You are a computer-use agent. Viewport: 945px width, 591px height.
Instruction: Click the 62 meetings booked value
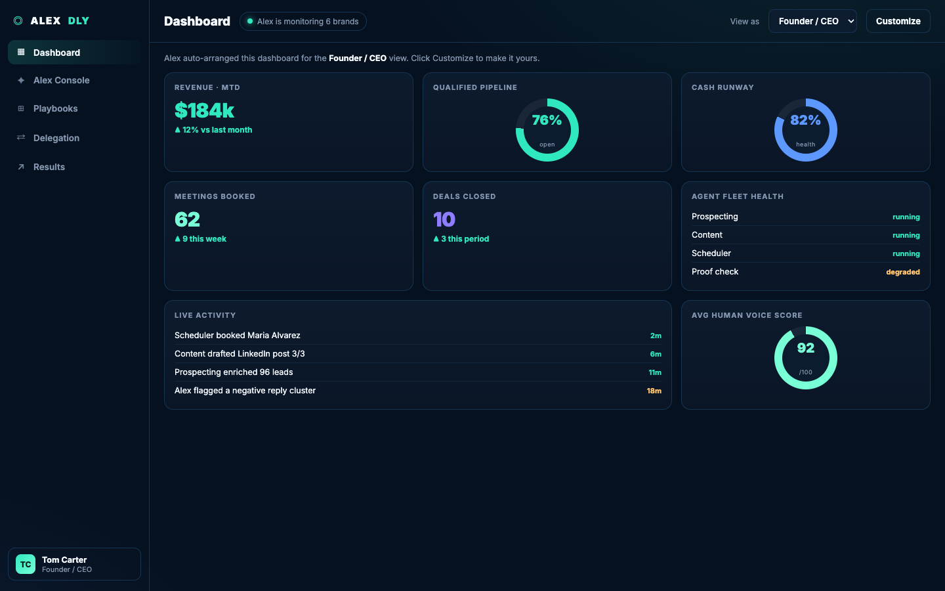pyautogui.click(x=187, y=219)
